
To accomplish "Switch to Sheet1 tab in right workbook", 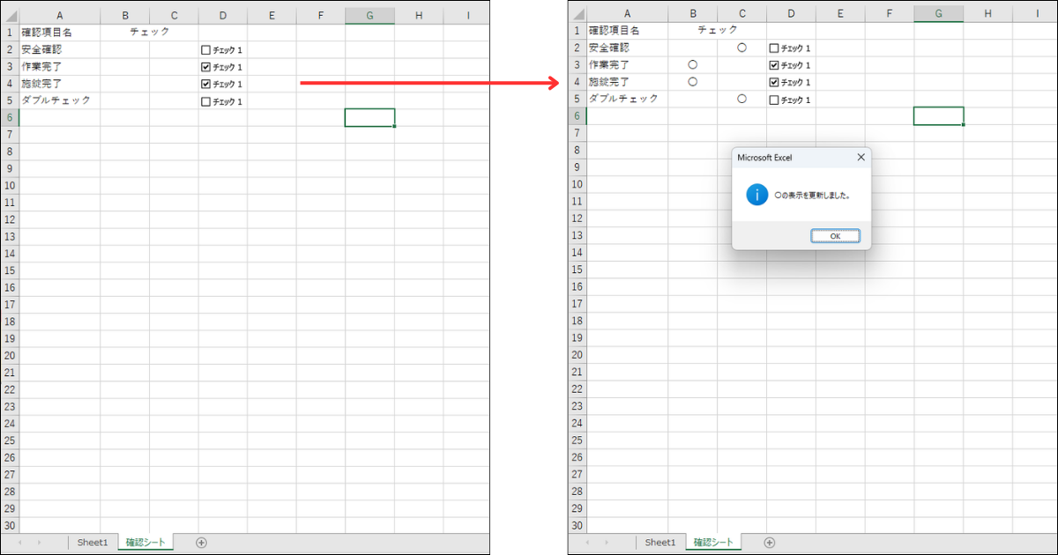I will click(659, 543).
